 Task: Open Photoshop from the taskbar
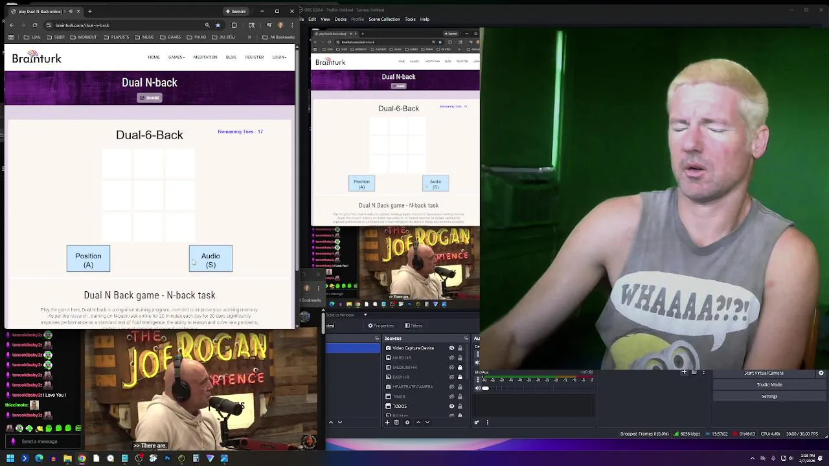click(167, 458)
